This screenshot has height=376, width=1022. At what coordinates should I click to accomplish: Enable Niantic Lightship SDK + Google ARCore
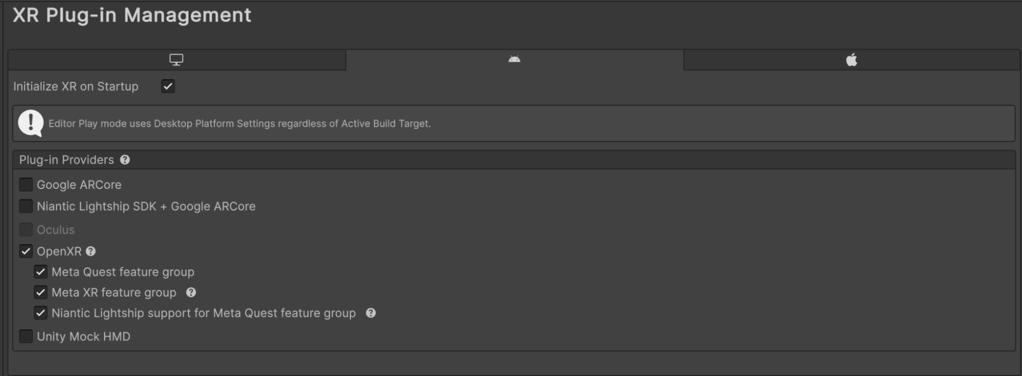click(x=25, y=206)
